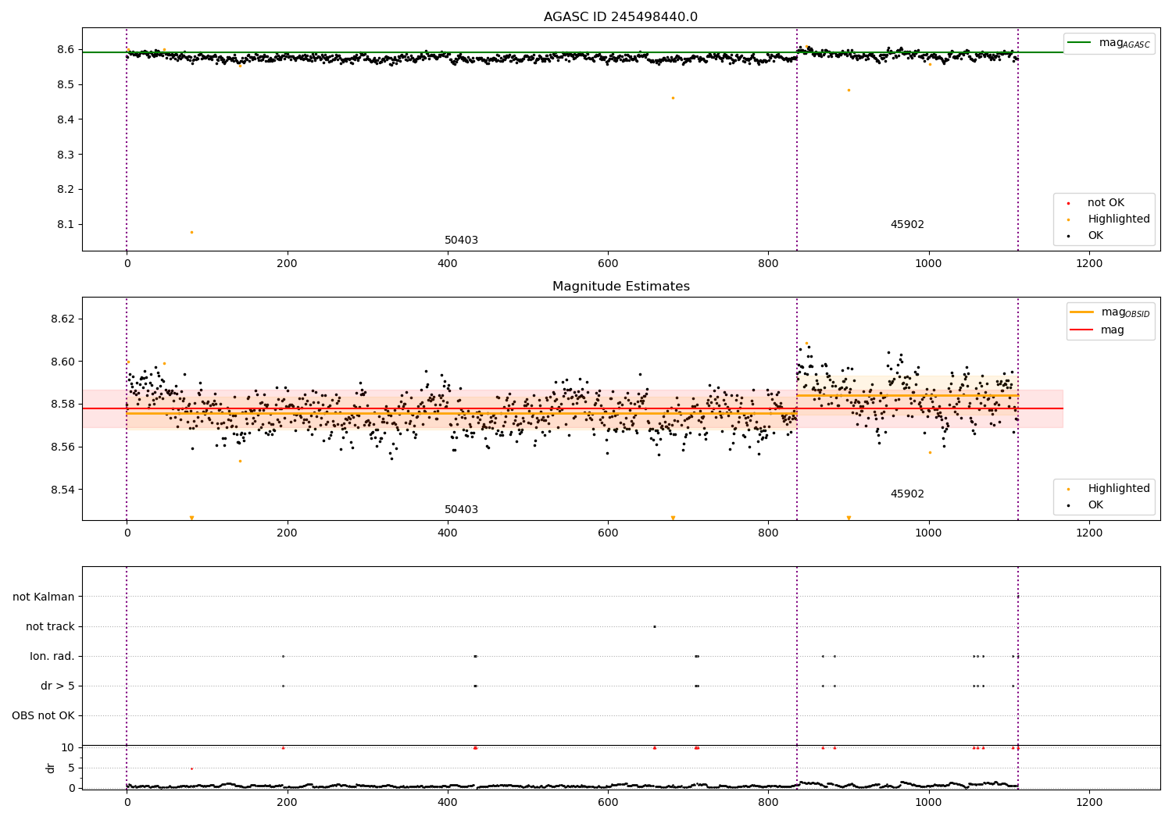1172x820 pixels.
Task: Click 'Highlighted' in the Magnitude Estimates legend
Action: tap(1119, 489)
